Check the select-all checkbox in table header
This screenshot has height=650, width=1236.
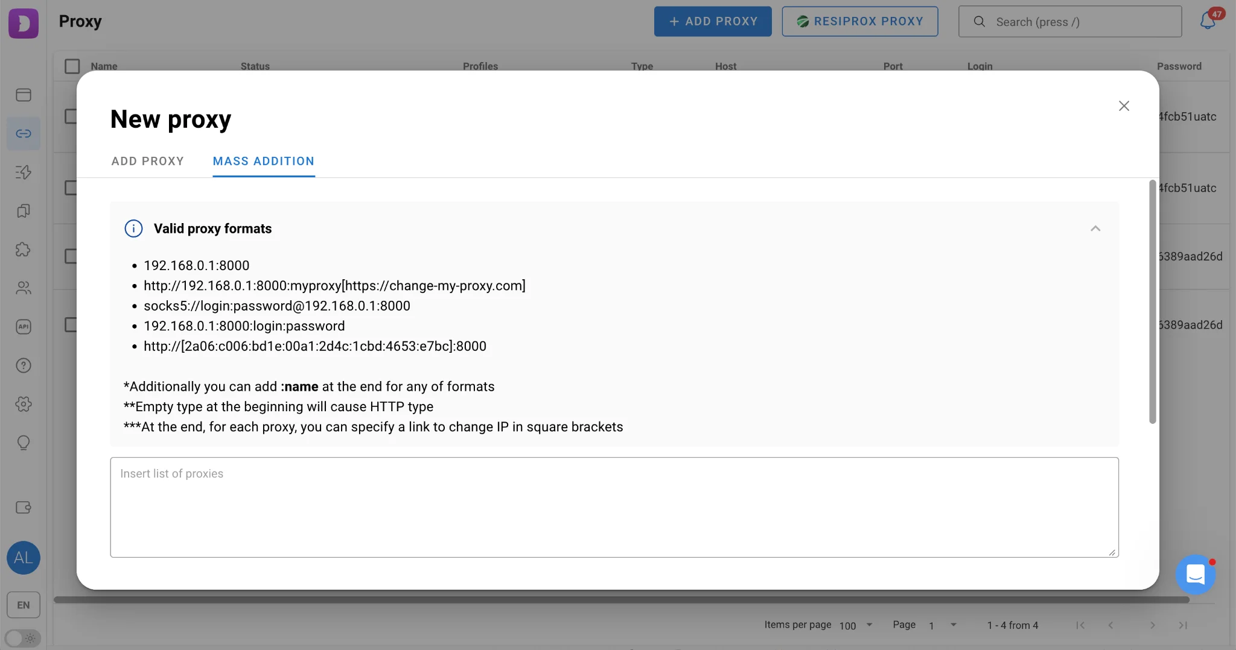point(72,66)
